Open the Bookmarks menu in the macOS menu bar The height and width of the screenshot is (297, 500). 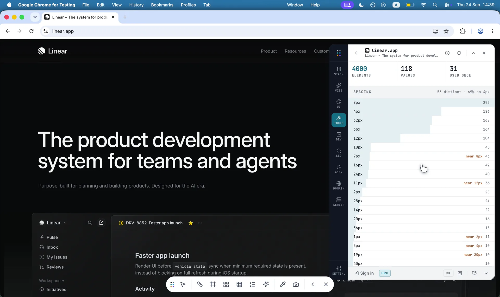click(162, 5)
